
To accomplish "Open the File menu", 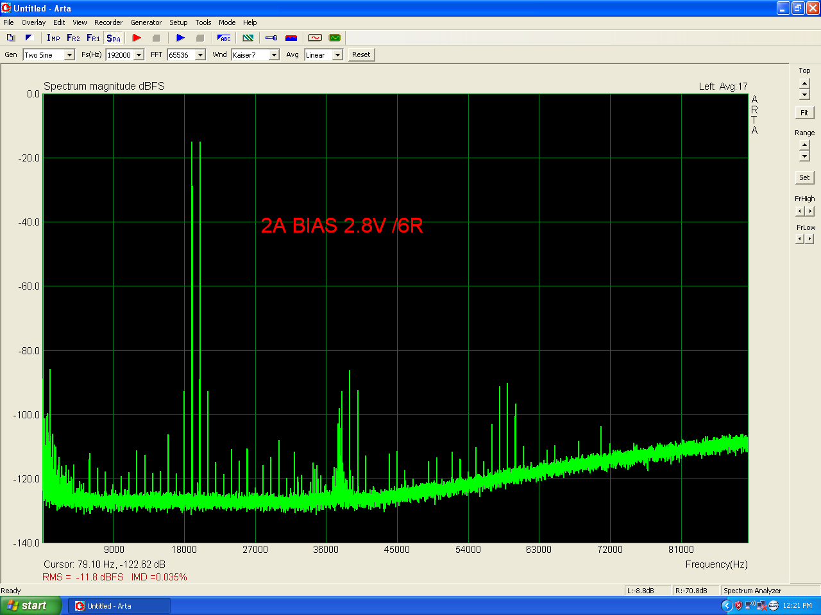I will click(x=8, y=22).
